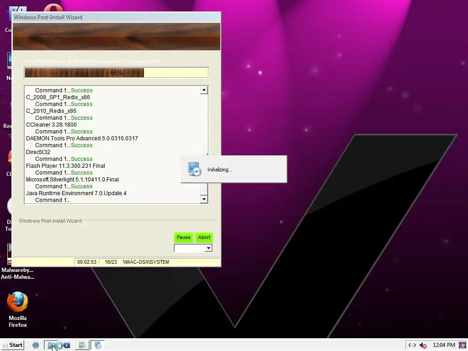Click the 12:04 PM clock

click(444, 345)
